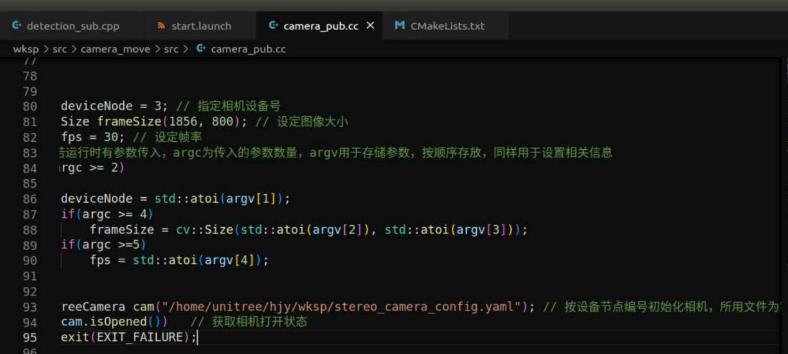Viewport: 788px width, 354px height.
Task: Click the exit(EXIT_FAILURE) statement on line 95
Action: click(129, 337)
